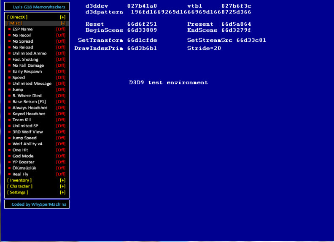Viewport: 334px width, 242px height.
Task: Click the D3D9 test environment text
Action: [x=168, y=82]
